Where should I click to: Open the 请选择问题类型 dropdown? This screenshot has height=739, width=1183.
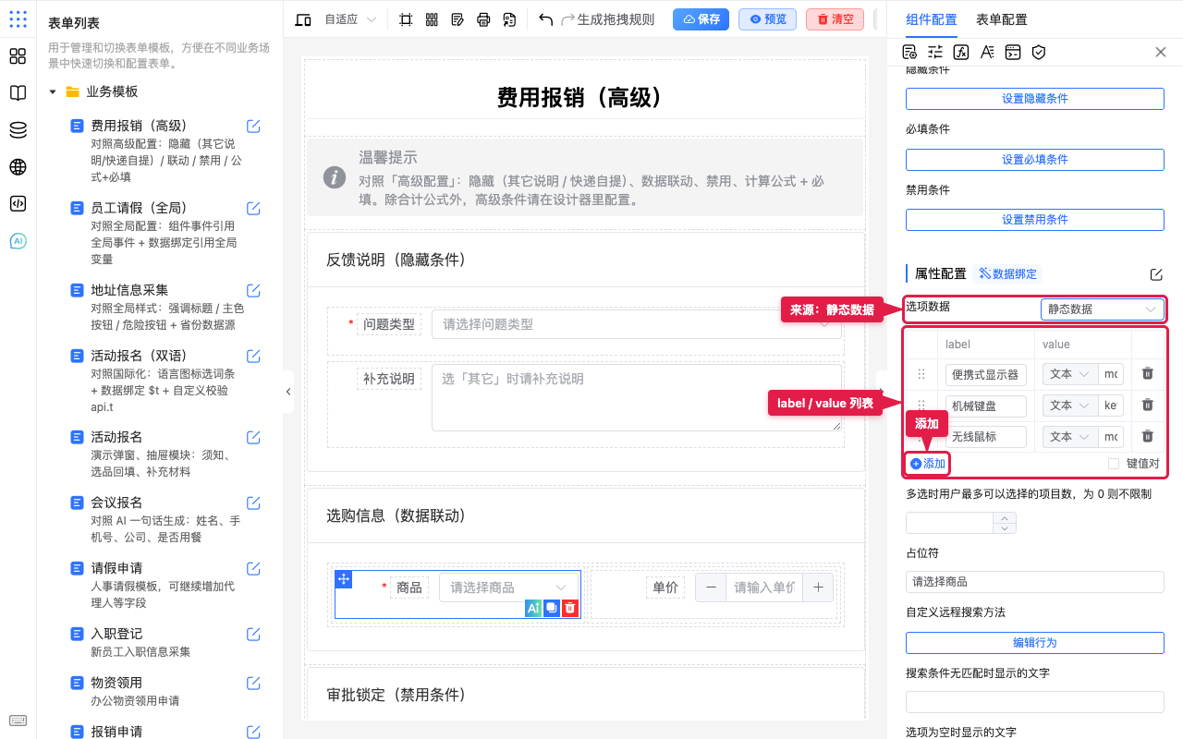(x=637, y=324)
